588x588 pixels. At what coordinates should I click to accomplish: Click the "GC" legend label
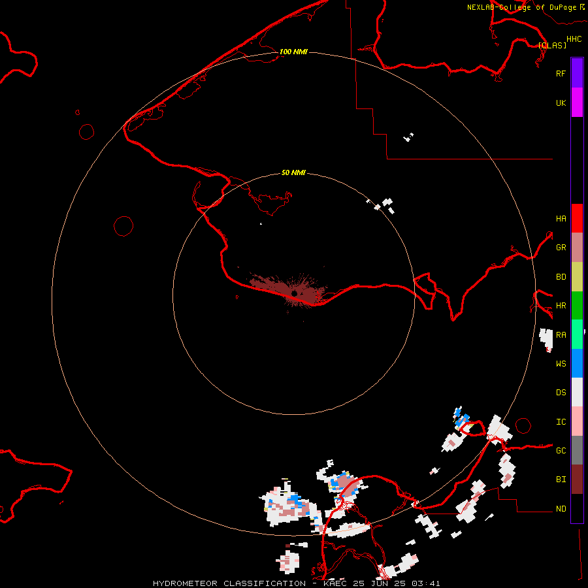click(x=561, y=451)
